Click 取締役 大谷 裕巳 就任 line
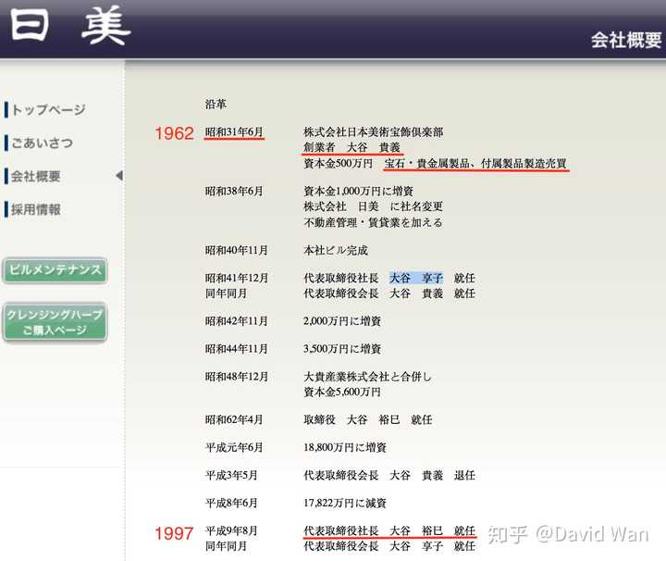 368,420
